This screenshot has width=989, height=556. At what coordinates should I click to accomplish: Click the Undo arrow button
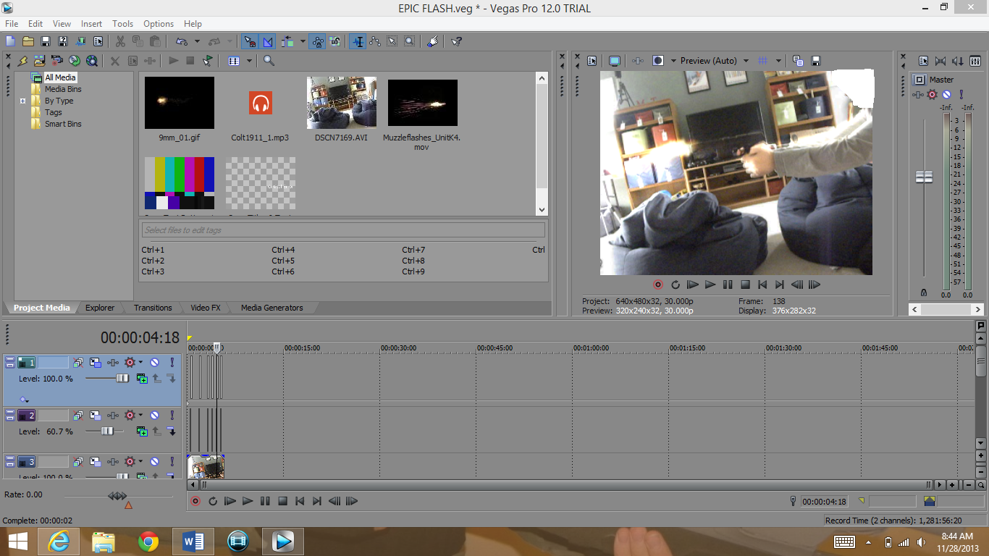tap(180, 41)
